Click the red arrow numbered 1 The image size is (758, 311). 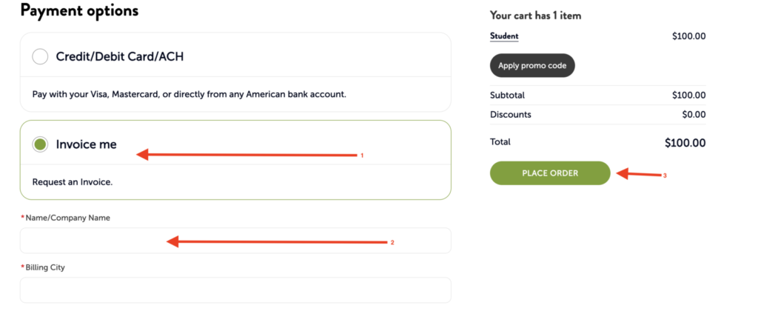(248, 155)
